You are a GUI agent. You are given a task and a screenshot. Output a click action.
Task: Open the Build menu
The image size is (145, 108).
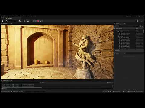point(23,16)
